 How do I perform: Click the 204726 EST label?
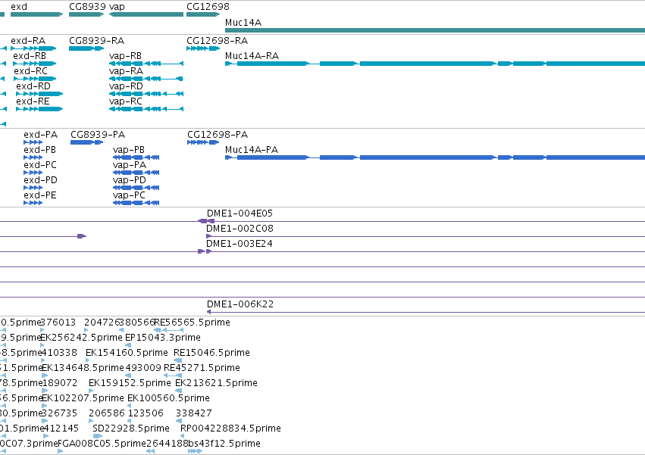coord(102,323)
